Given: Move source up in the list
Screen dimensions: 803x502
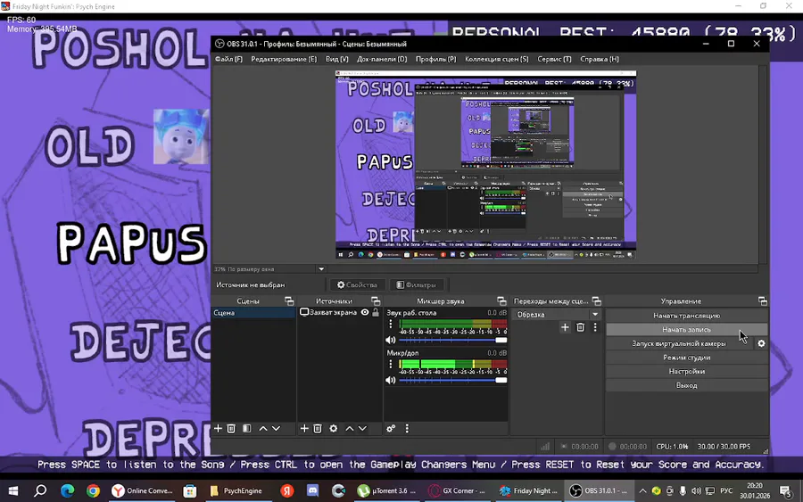Looking at the screenshot, I should (349, 428).
